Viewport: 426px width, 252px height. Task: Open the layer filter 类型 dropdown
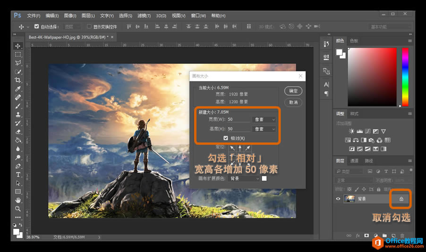pyautogui.click(x=349, y=171)
